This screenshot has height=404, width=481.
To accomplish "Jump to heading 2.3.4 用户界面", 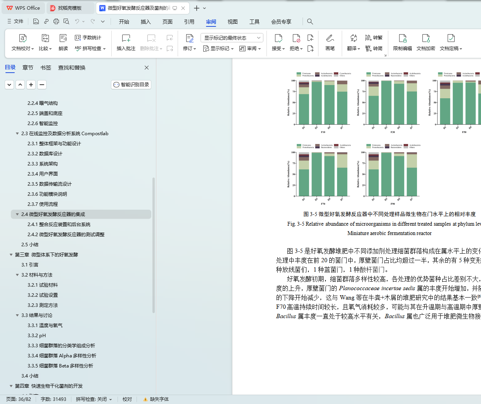I will pos(43,174).
